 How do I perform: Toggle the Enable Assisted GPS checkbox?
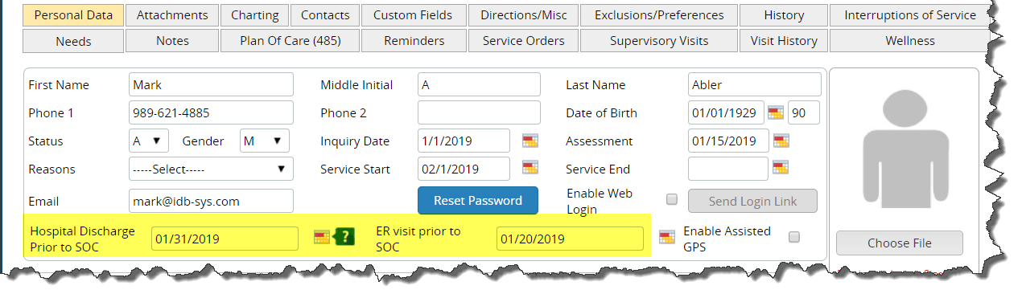coord(794,237)
